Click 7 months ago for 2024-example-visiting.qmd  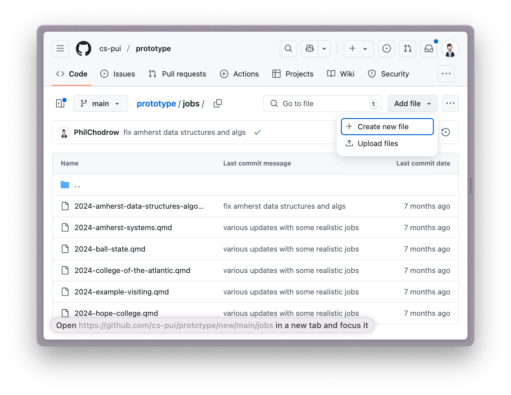click(427, 292)
